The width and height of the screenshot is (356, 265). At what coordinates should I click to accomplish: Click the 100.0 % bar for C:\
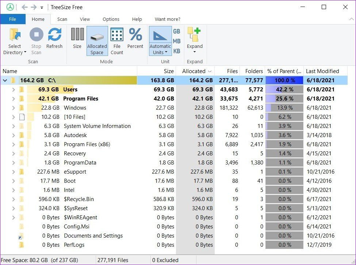coord(284,80)
